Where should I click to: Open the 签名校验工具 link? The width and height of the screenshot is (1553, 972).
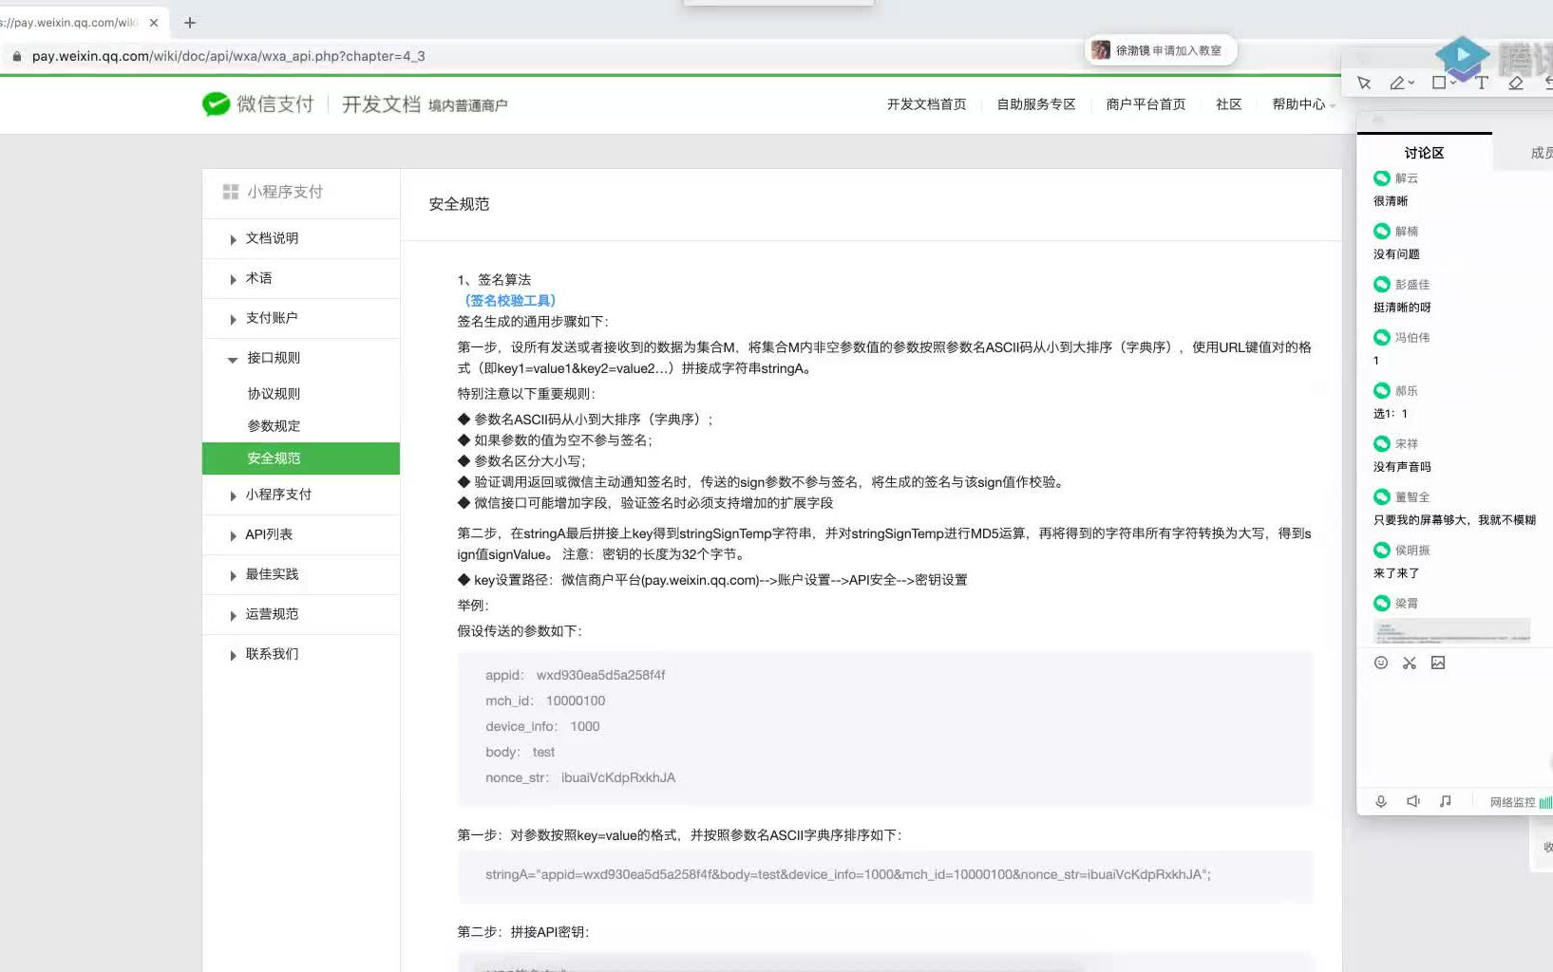pos(510,300)
